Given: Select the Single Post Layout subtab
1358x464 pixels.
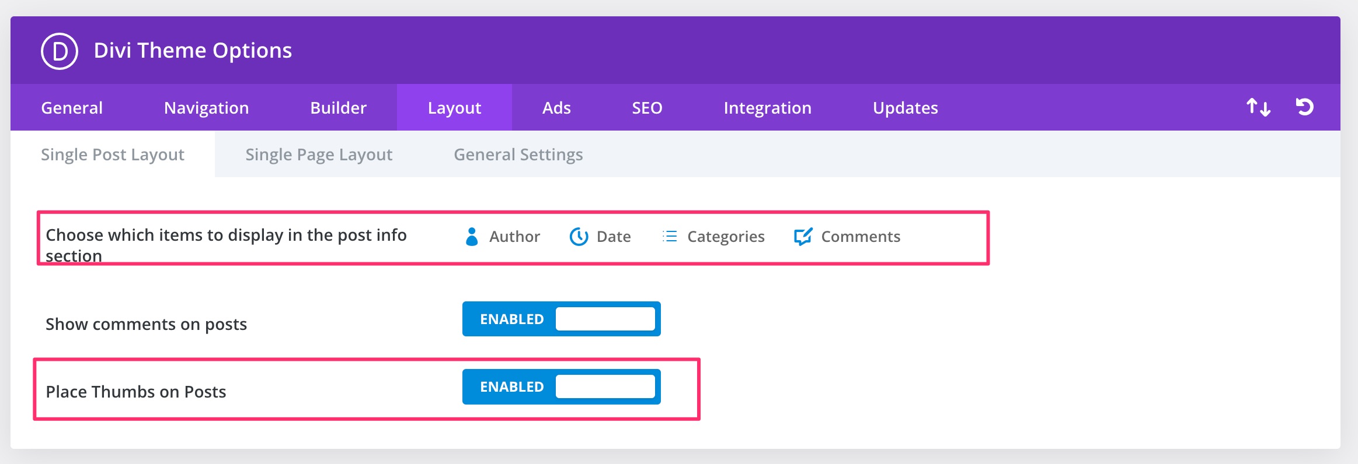Looking at the screenshot, I should coord(113,154).
